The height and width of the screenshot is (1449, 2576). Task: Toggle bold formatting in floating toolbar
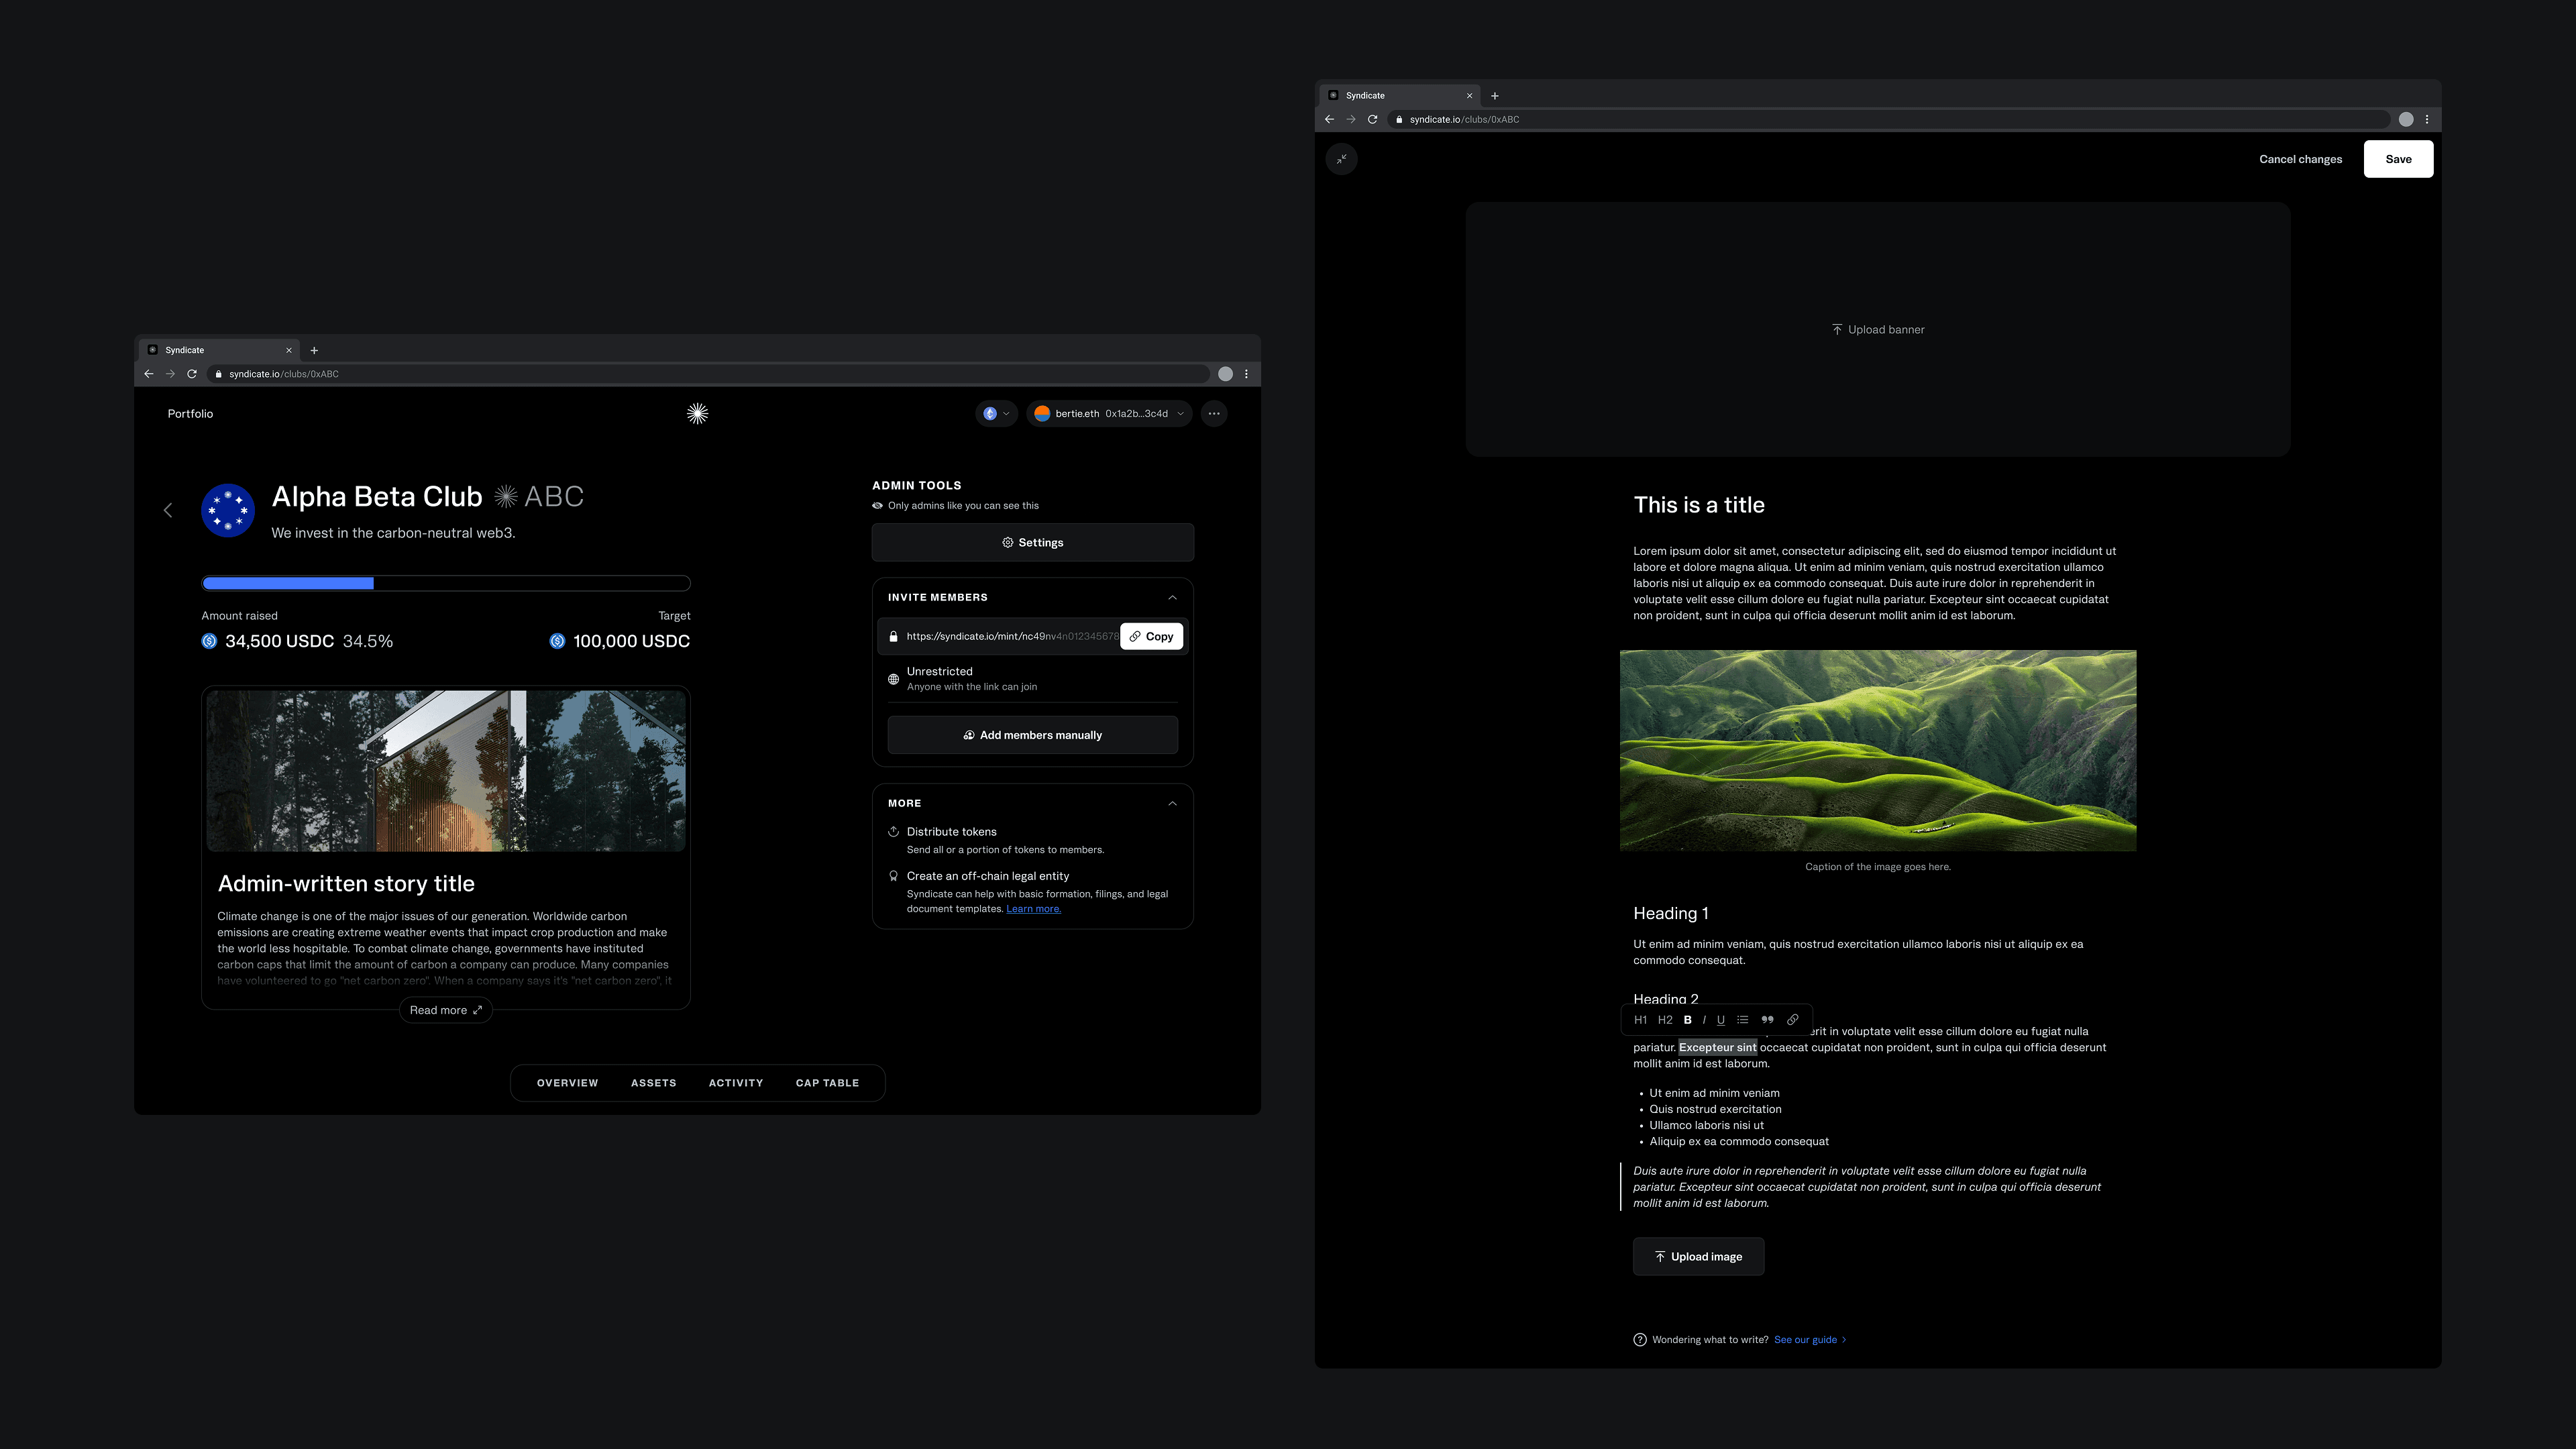tap(1687, 1020)
